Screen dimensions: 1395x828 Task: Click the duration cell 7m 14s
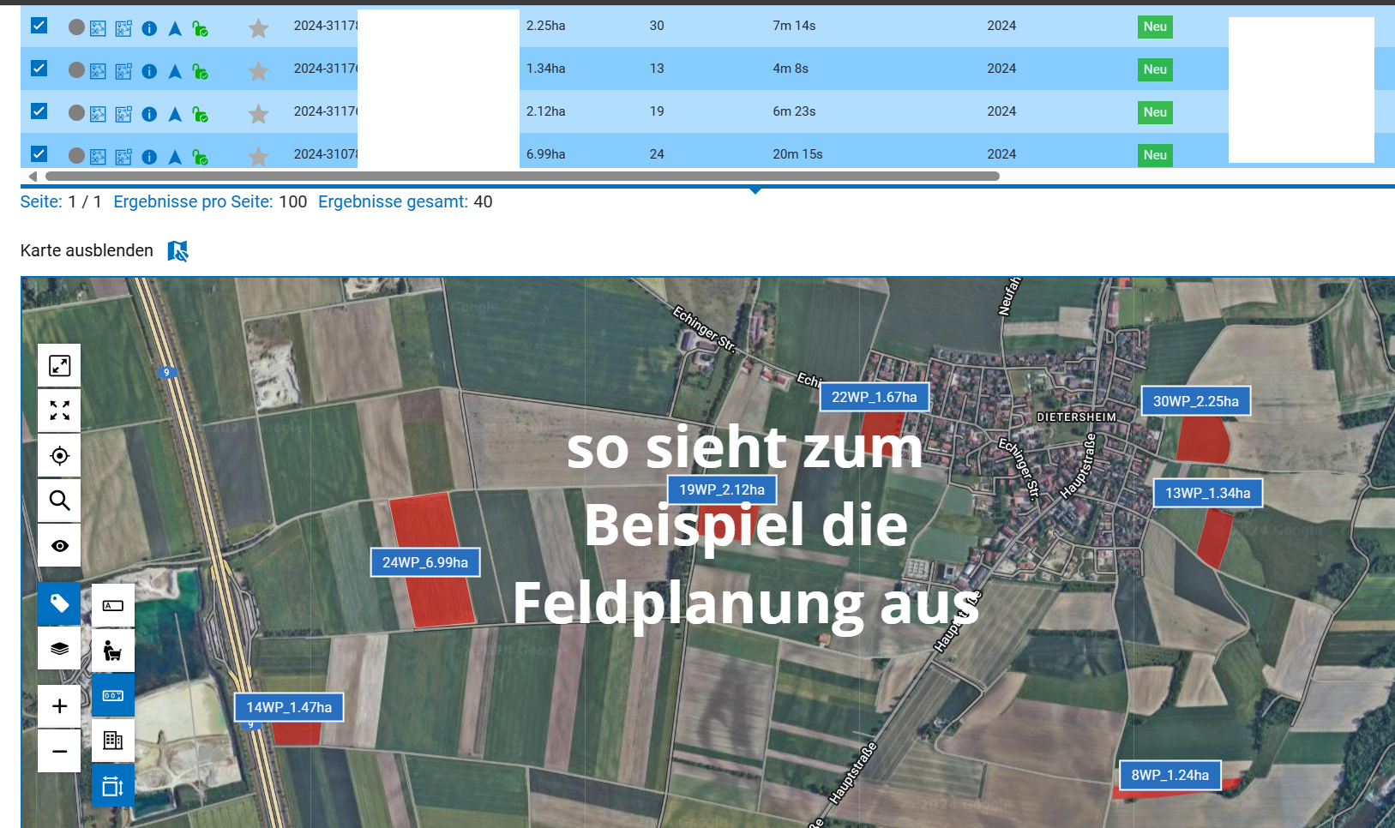coord(794,26)
